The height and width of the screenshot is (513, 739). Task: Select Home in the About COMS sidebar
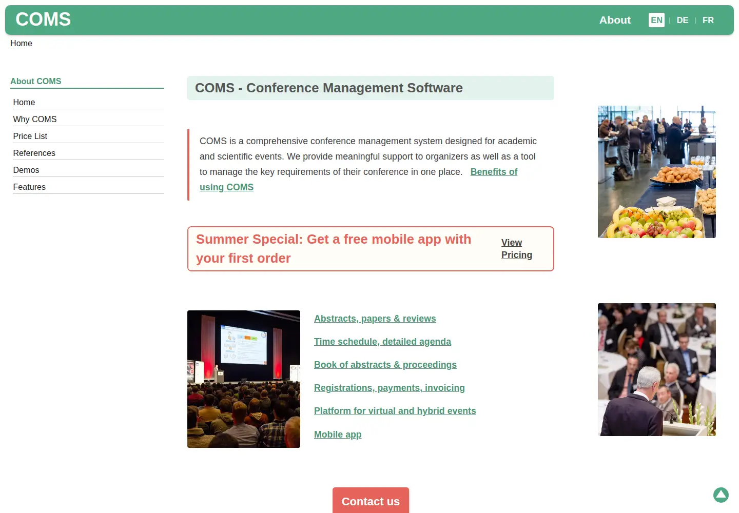click(x=88, y=102)
